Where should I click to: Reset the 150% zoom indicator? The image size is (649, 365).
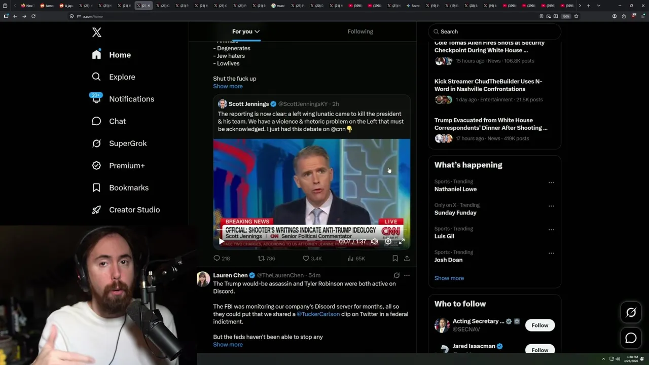[566, 16]
